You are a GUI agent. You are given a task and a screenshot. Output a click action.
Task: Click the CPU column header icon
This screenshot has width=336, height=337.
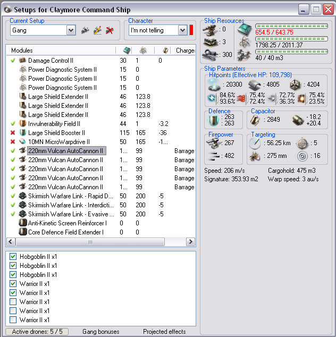[127, 50]
